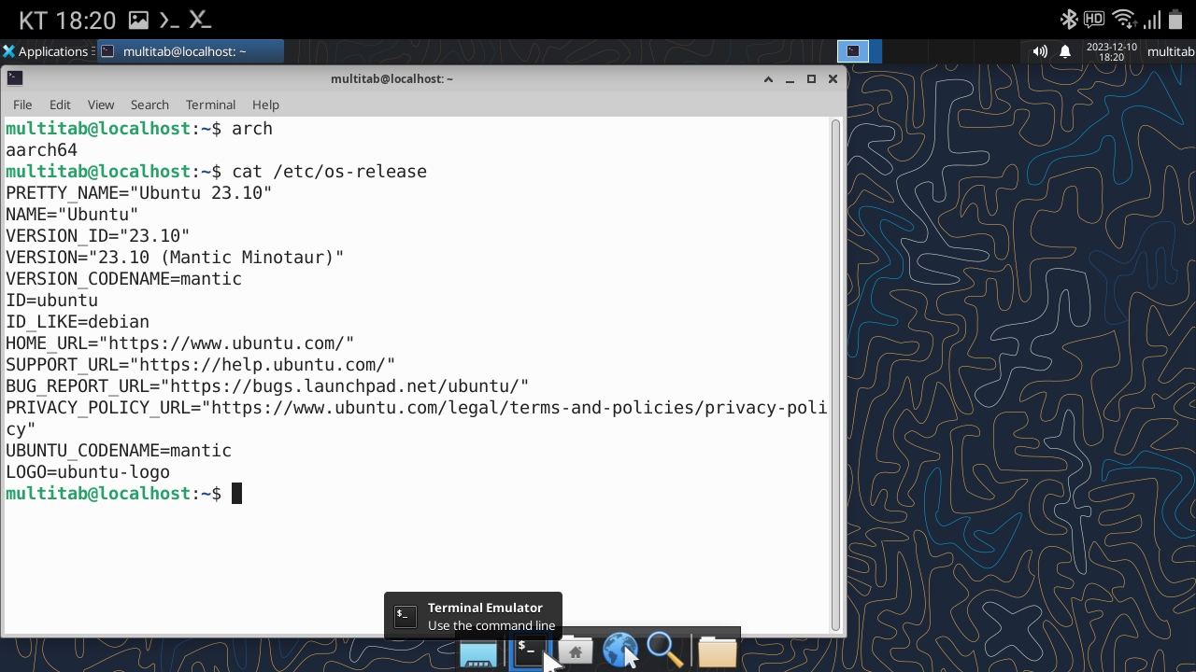The height and width of the screenshot is (672, 1196).
Task: Click the volume speaker icon in the panel
Action: (1040, 51)
